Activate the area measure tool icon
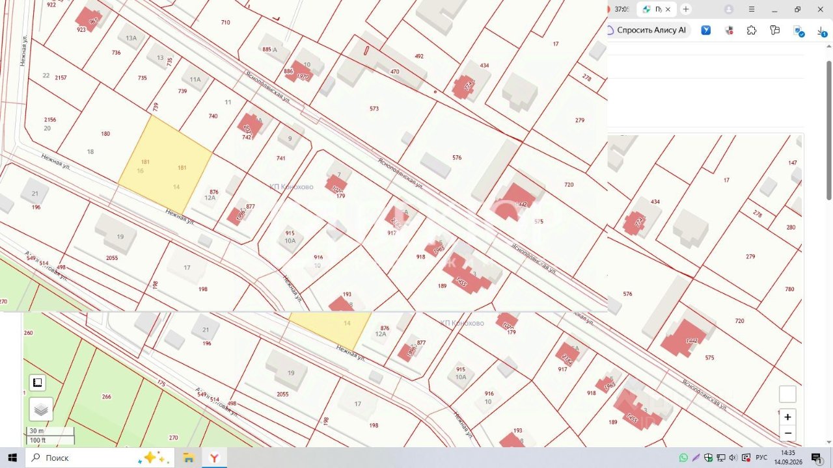The image size is (833, 468). click(38, 383)
